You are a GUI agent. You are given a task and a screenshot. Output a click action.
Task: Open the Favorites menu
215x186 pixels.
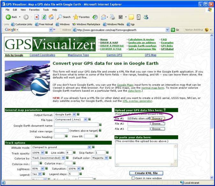[x=34, y=10]
